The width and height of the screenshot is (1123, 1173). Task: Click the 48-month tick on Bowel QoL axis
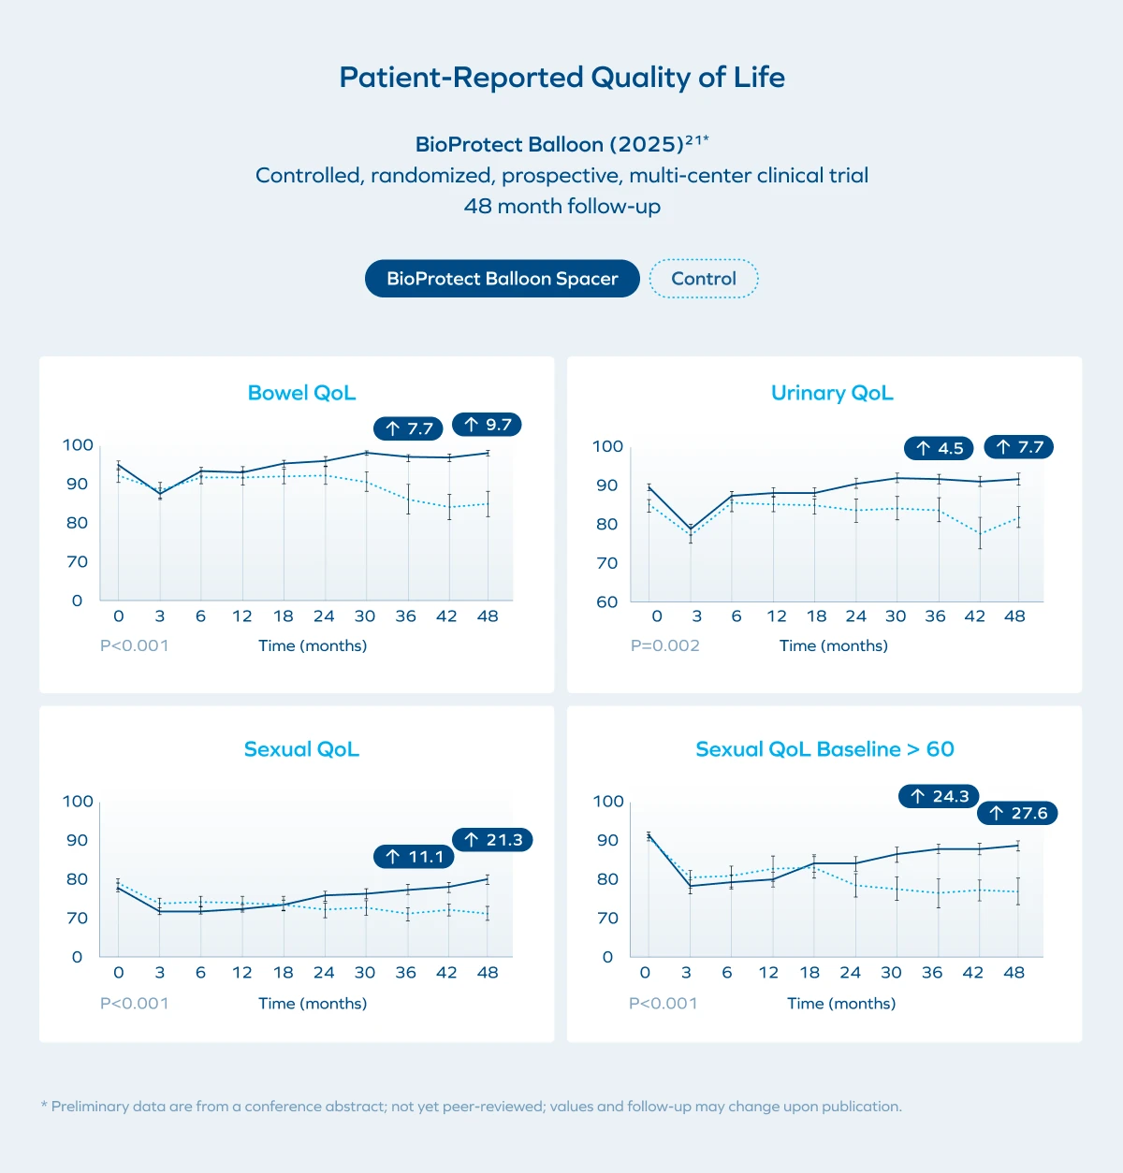click(488, 616)
